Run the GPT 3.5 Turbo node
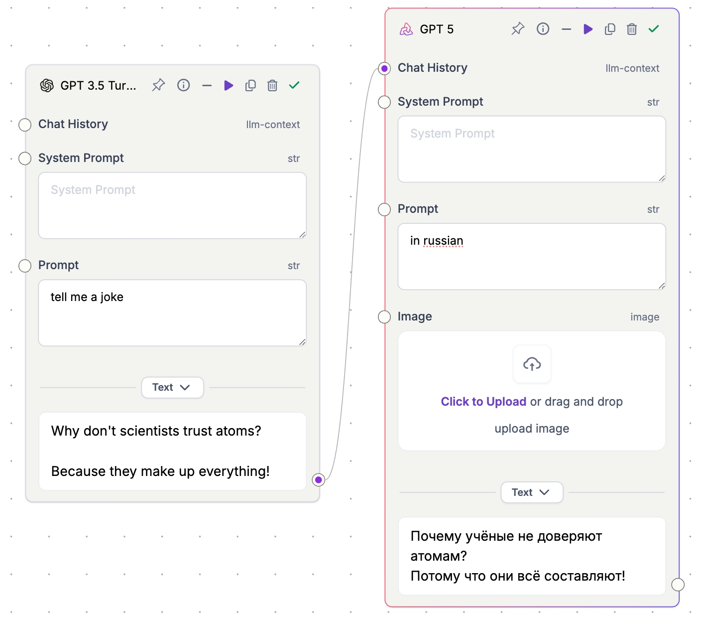The image size is (703, 618). [229, 85]
